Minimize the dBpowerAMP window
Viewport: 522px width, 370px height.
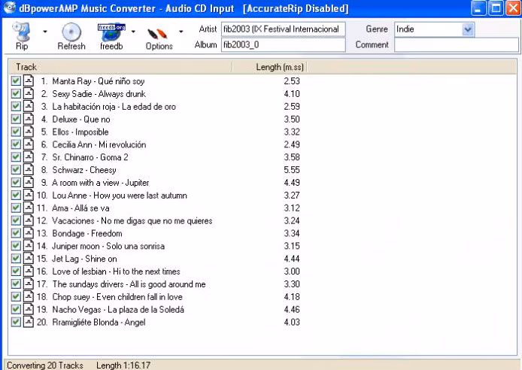478,8
